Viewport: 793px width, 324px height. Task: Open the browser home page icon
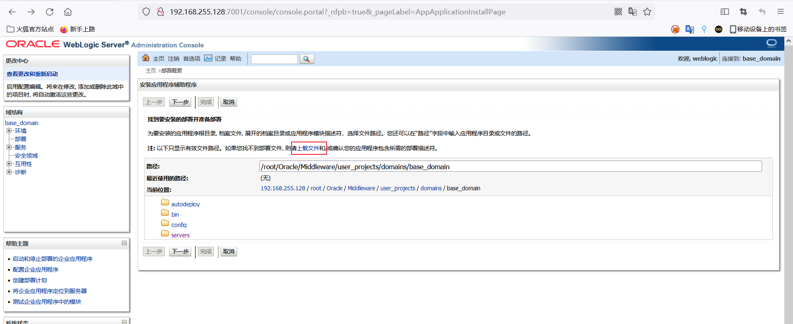(68, 12)
